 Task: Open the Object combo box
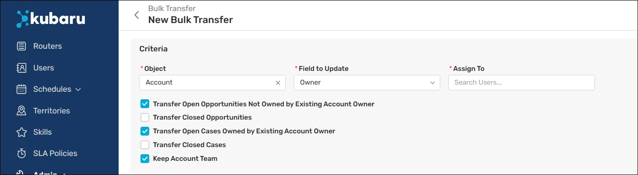212,82
